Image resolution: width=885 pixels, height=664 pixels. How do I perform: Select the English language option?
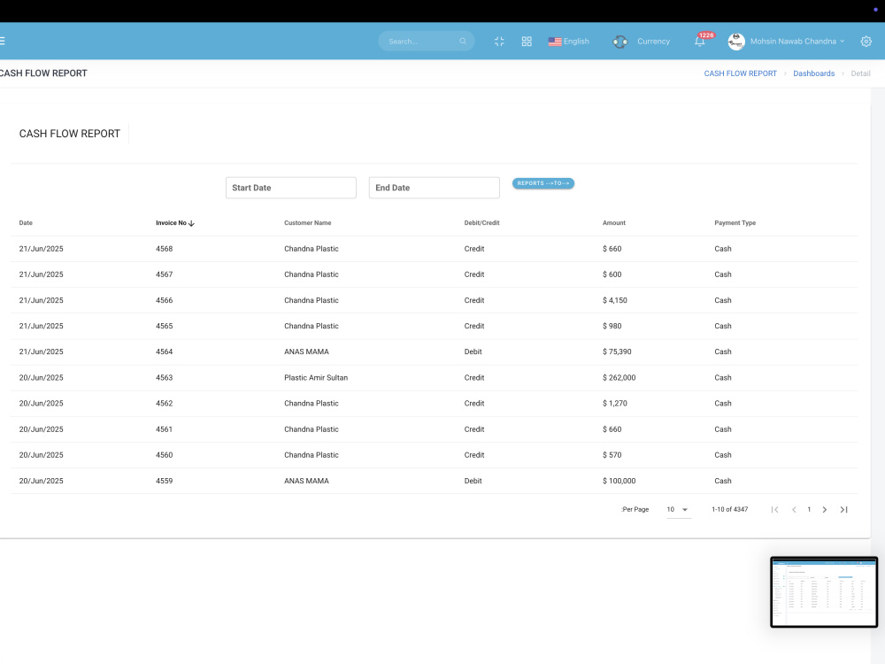[576, 42]
